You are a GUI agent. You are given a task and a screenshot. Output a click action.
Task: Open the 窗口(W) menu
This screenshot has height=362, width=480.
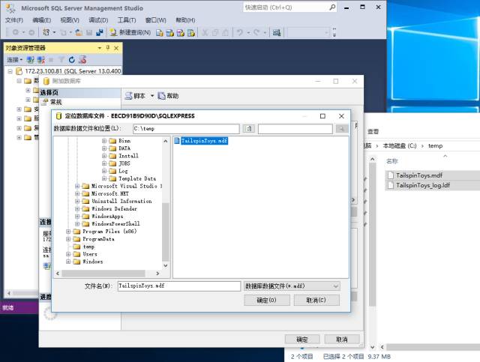(x=155, y=20)
